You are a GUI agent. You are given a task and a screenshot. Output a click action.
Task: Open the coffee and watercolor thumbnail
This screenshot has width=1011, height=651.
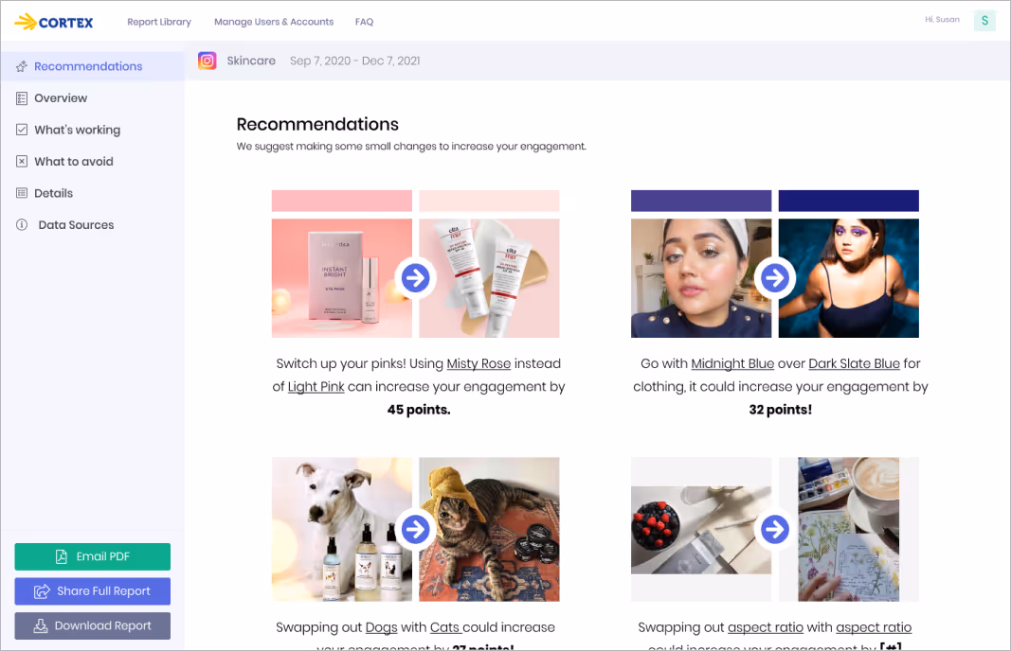[x=849, y=529]
